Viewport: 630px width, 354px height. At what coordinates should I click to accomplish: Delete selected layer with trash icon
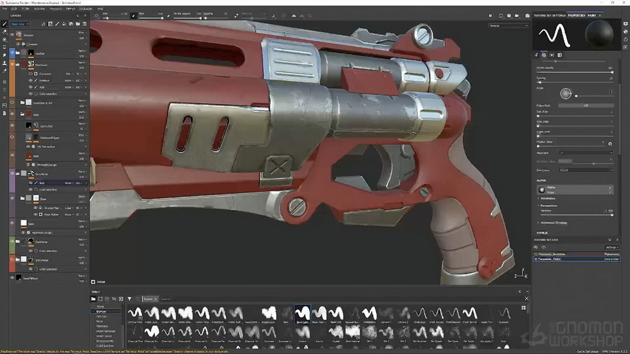[85, 24]
